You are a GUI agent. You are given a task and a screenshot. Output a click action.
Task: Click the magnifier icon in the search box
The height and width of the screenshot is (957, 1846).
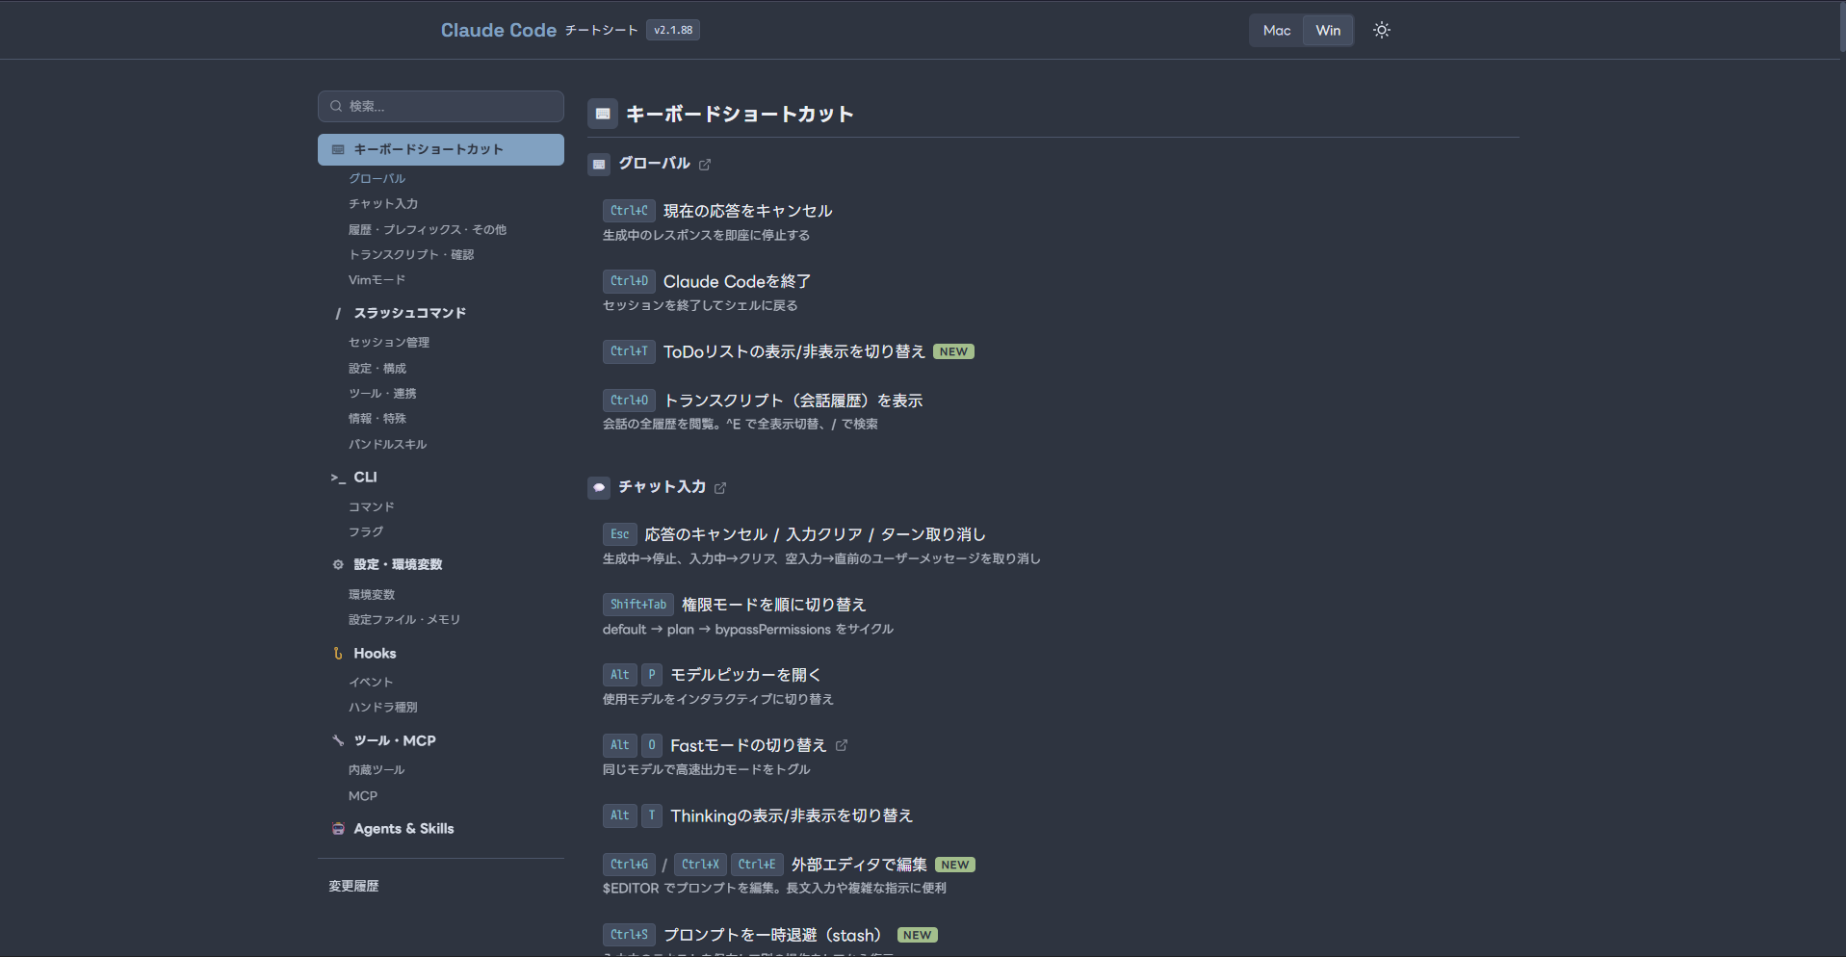coord(335,106)
